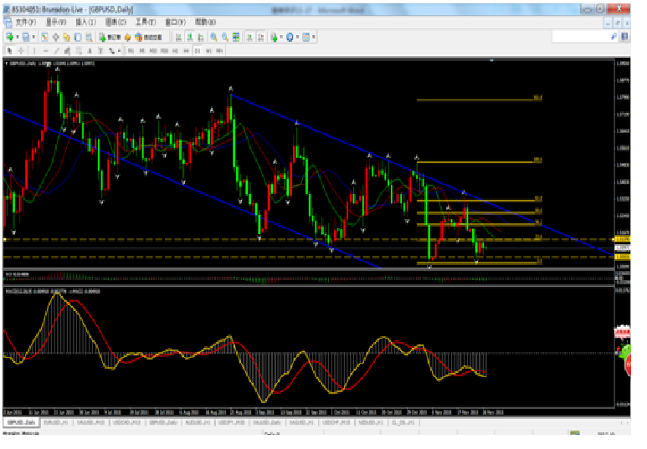Expand the new chart dropdown arrow
This screenshot has height=449, width=647.
pyautogui.click(x=18, y=37)
